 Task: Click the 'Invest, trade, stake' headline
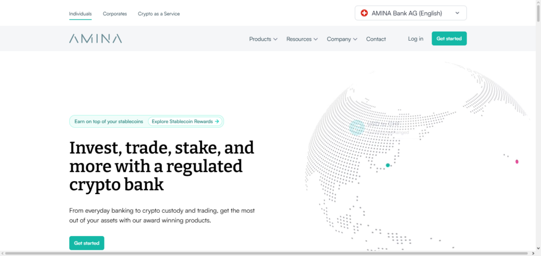[162, 166]
